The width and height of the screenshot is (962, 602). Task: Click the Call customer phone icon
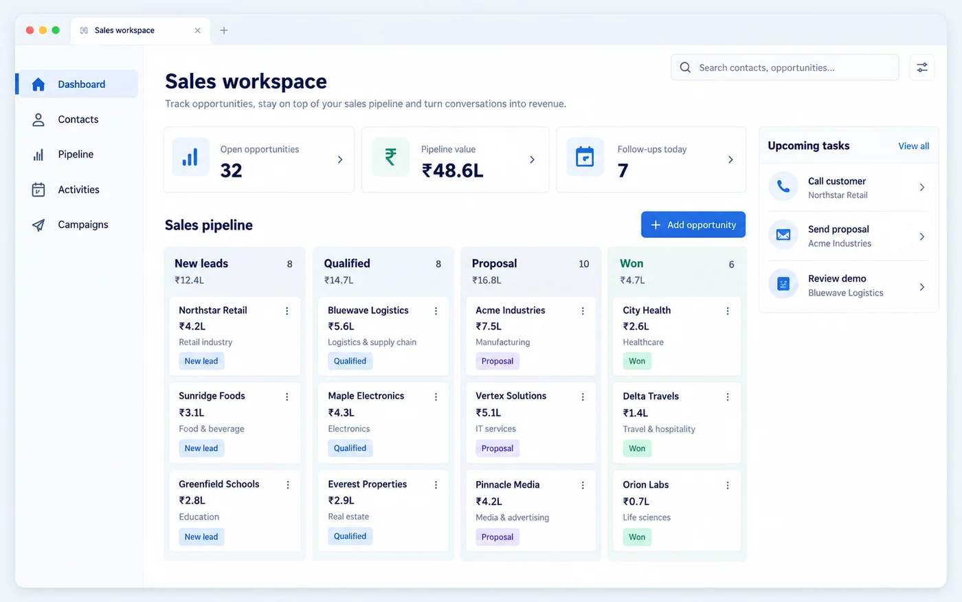coord(783,186)
